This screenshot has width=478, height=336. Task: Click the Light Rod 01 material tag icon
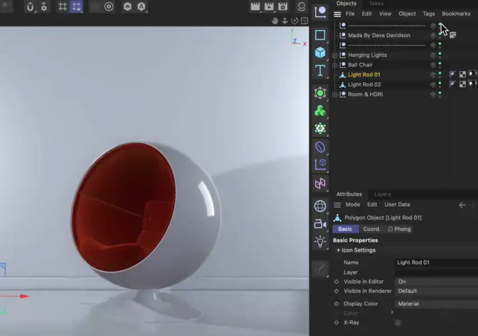pos(472,74)
